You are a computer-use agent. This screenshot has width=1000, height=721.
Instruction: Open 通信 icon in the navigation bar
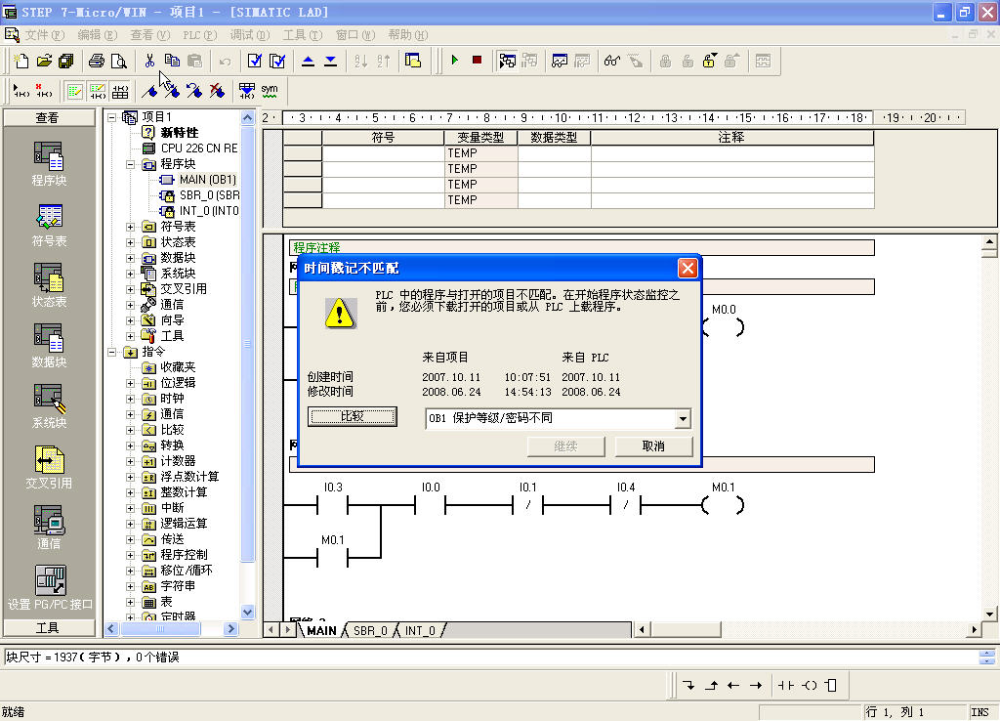[49, 527]
